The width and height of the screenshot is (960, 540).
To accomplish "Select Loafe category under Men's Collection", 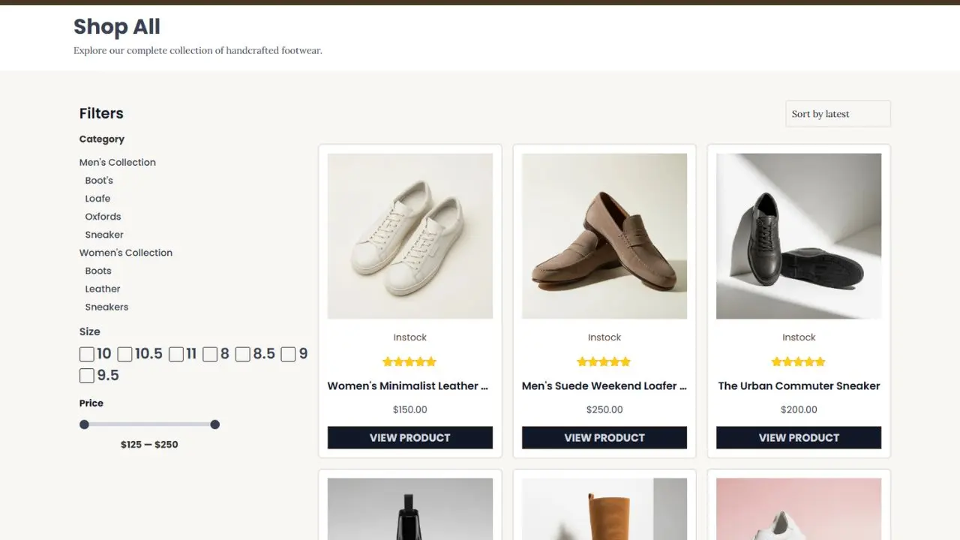I will (x=97, y=199).
